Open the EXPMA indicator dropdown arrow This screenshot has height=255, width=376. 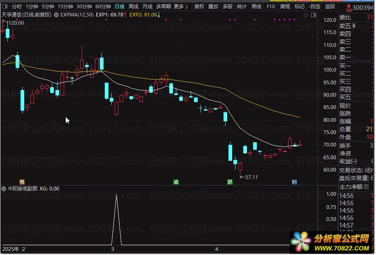coord(56,15)
